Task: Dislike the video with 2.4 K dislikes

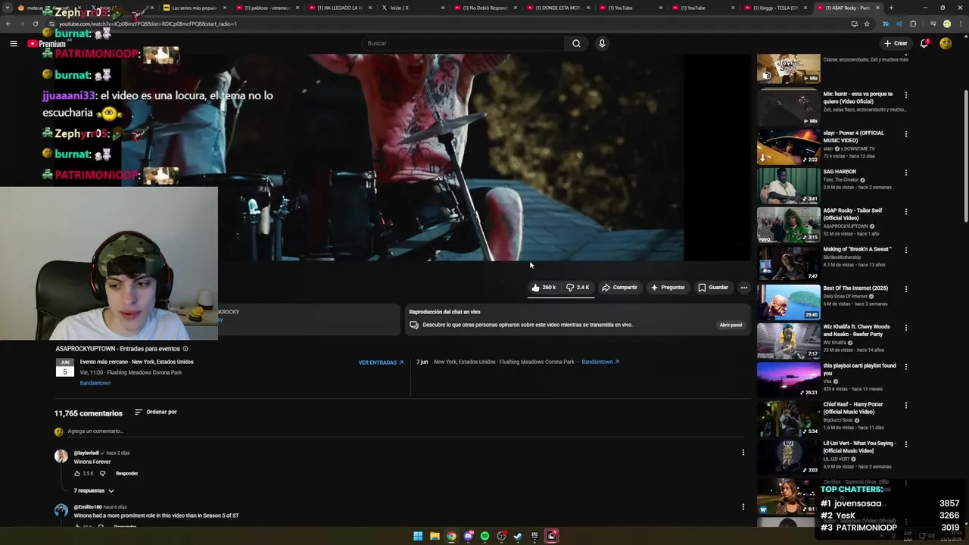Action: click(578, 288)
